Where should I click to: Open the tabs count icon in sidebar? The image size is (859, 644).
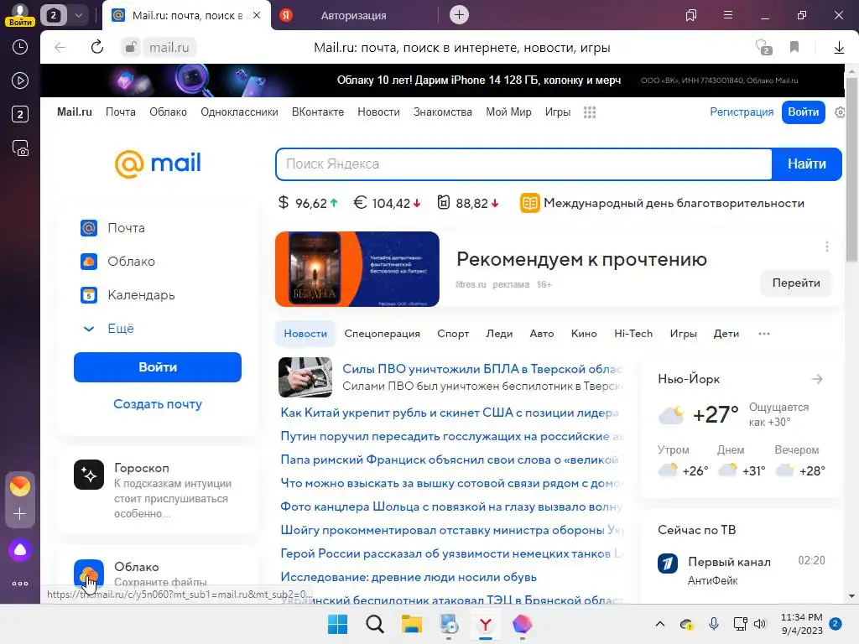(x=20, y=114)
